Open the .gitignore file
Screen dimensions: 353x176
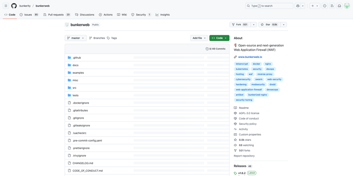tap(78, 118)
